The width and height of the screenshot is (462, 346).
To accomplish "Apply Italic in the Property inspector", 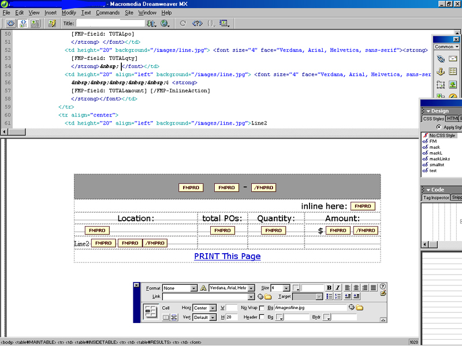I will [x=338, y=288].
